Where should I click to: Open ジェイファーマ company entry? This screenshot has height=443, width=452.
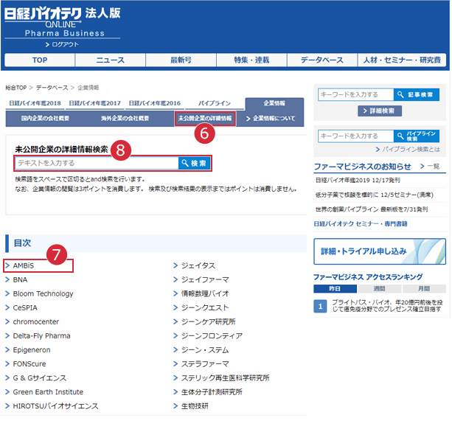[x=205, y=279]
